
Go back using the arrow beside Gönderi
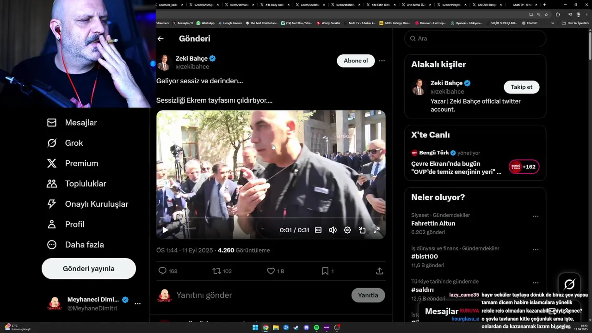point(160,39)
